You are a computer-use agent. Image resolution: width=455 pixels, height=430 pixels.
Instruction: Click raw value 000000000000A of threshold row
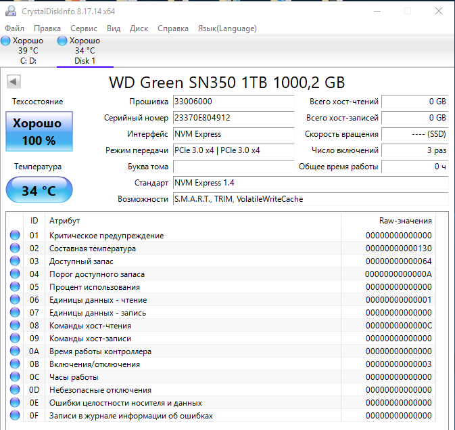398,274
